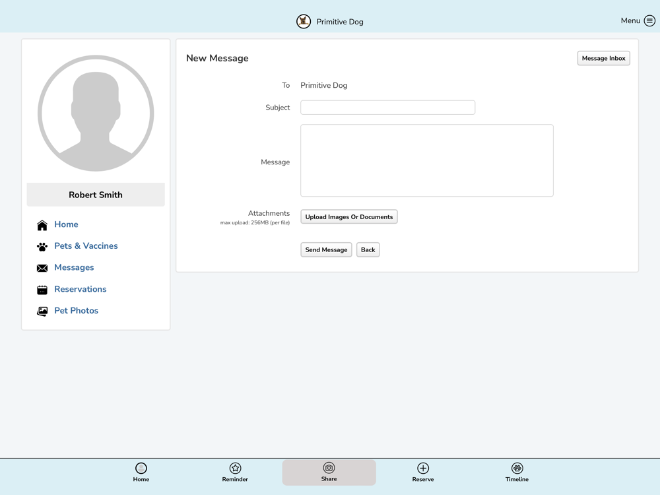Open the hamburger Menu icon
Image resolution: width=660 pixels, height=495 pixels.
point(649,20)
